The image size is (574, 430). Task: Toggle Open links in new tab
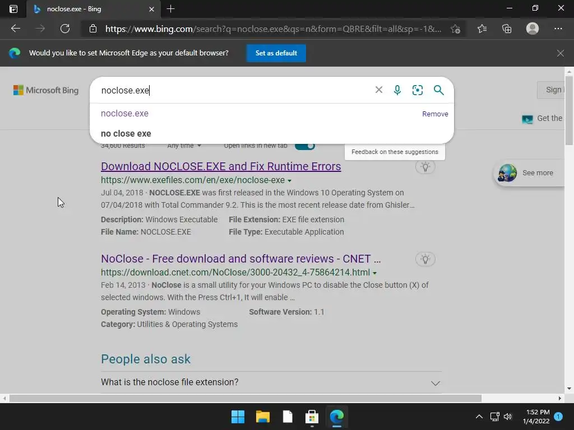point(304,146)
